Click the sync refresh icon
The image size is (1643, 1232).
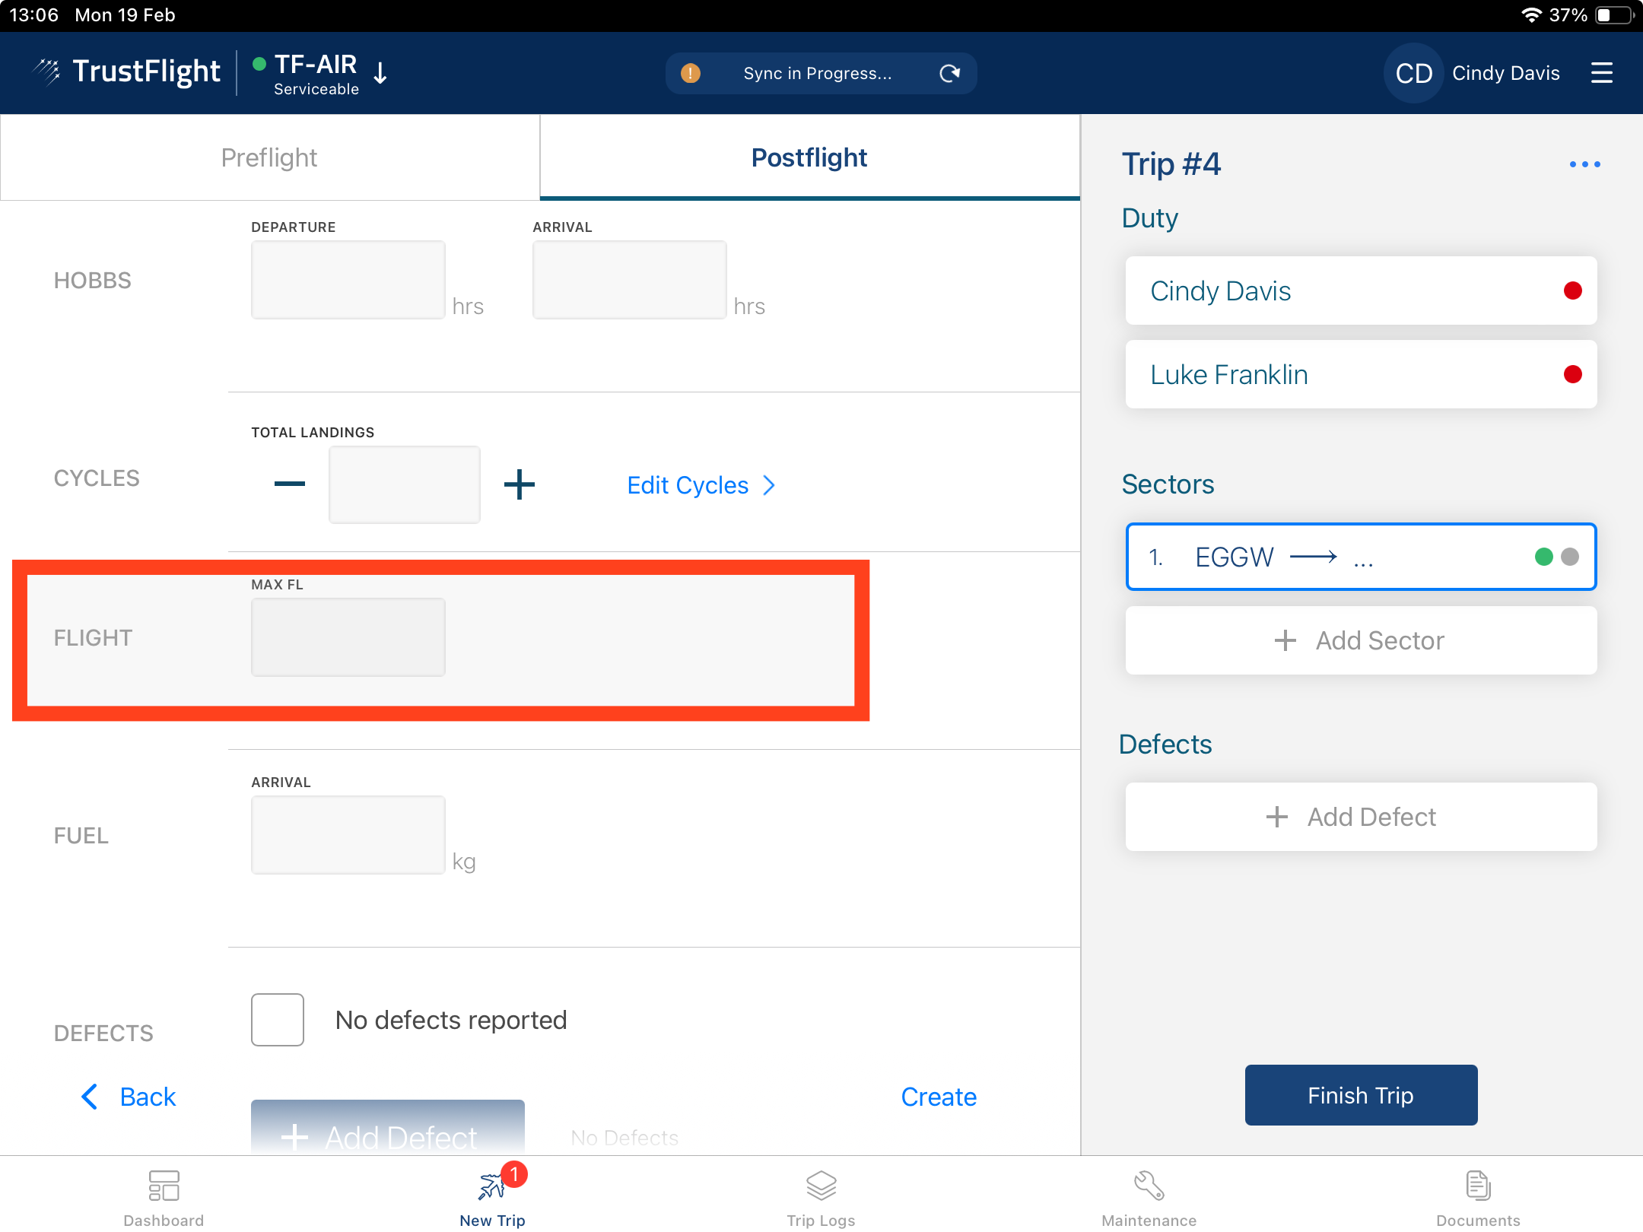949,73
